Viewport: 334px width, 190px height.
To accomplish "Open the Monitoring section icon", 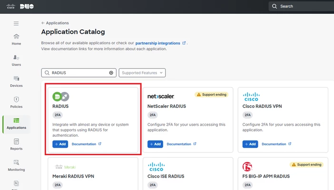I will pos(16,162).
